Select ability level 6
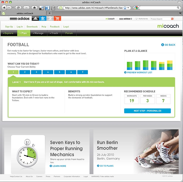The height and width of the screenshot is (182, 183). point(71,72)
